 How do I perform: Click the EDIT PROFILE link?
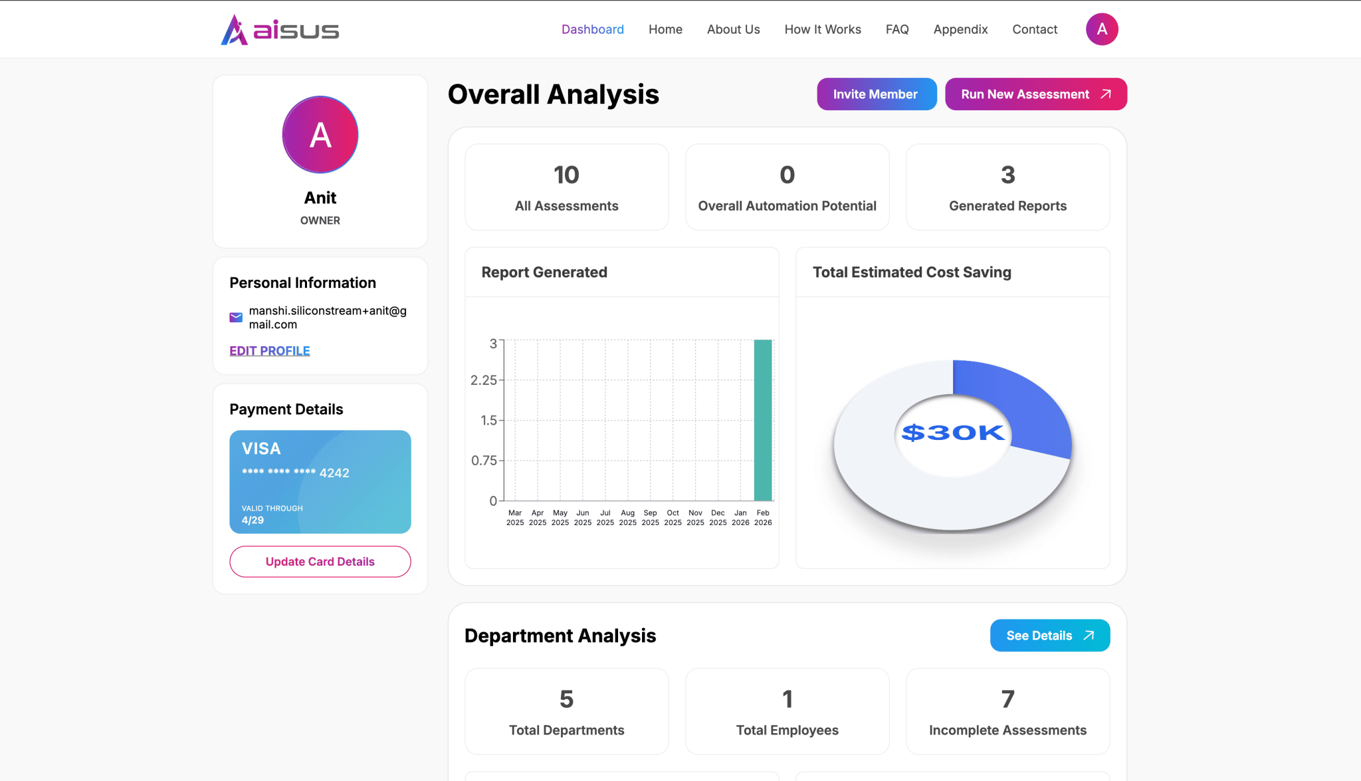270,351
